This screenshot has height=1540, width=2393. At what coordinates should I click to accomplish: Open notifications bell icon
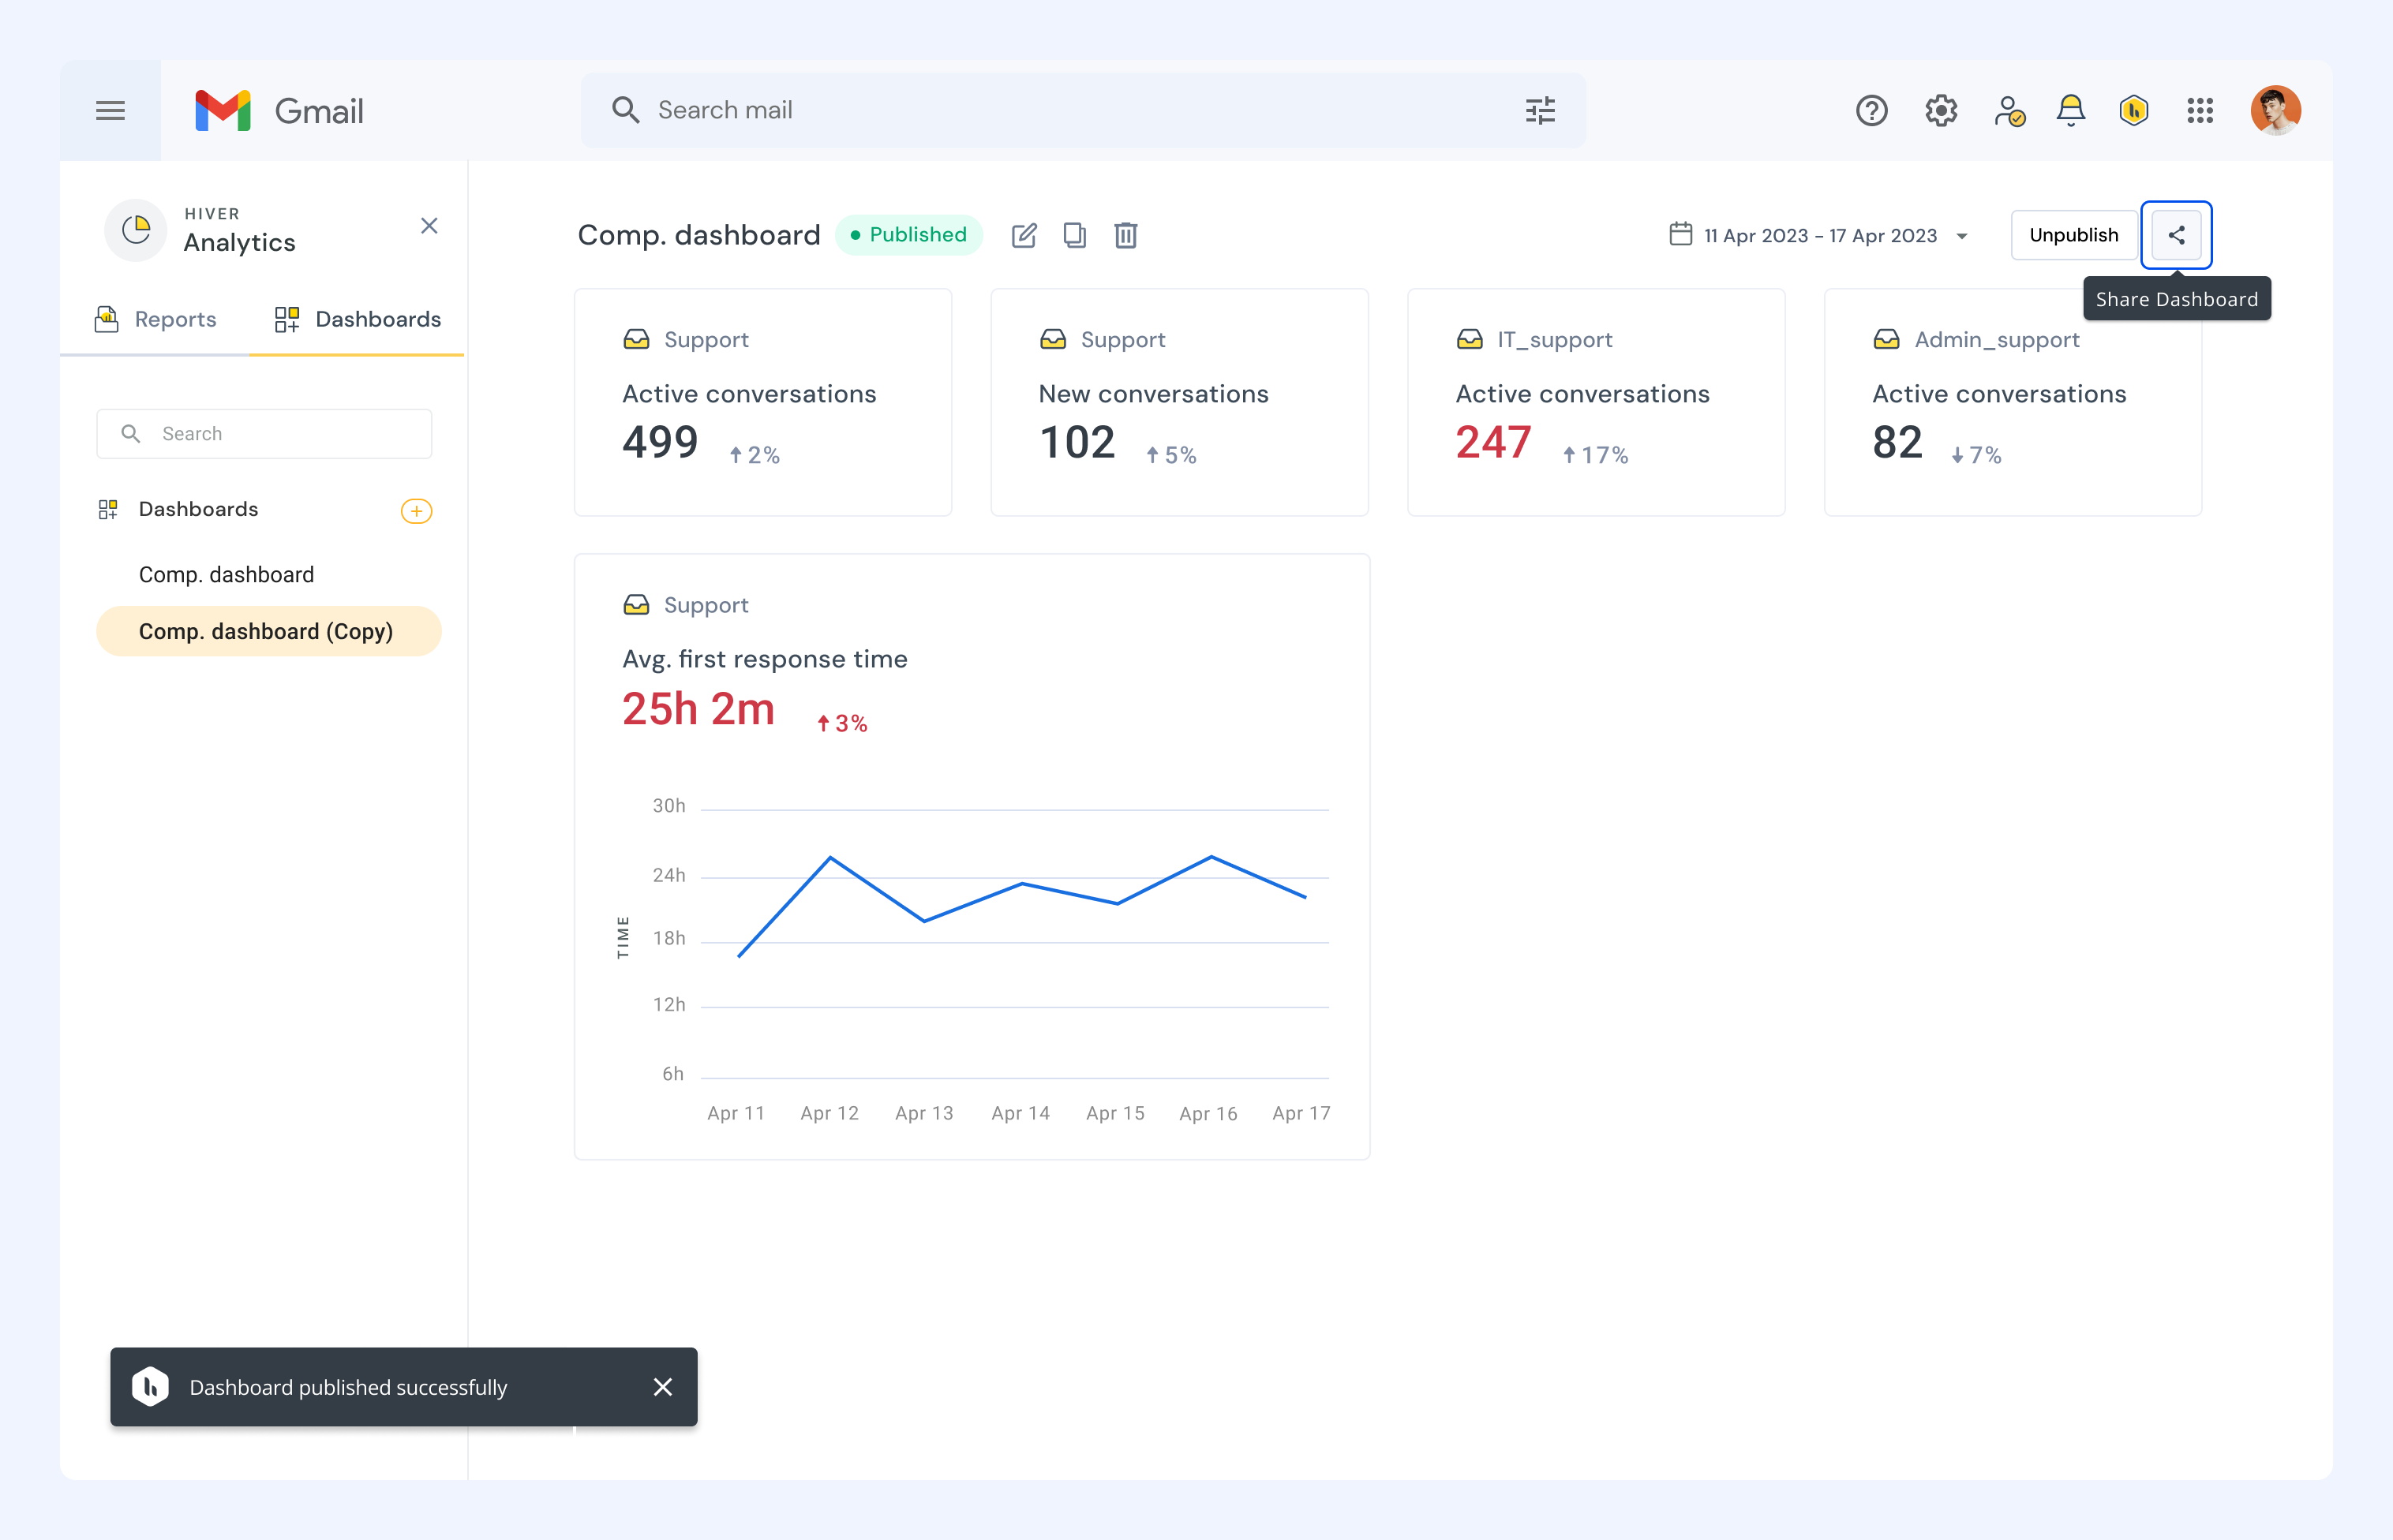pyautogui.click(x=2071, y=110)
